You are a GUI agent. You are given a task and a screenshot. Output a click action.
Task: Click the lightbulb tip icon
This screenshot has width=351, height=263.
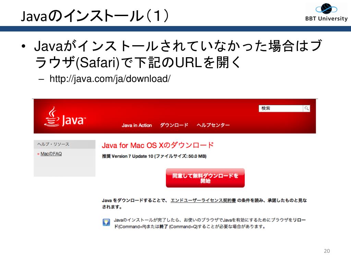coord(106,222)
